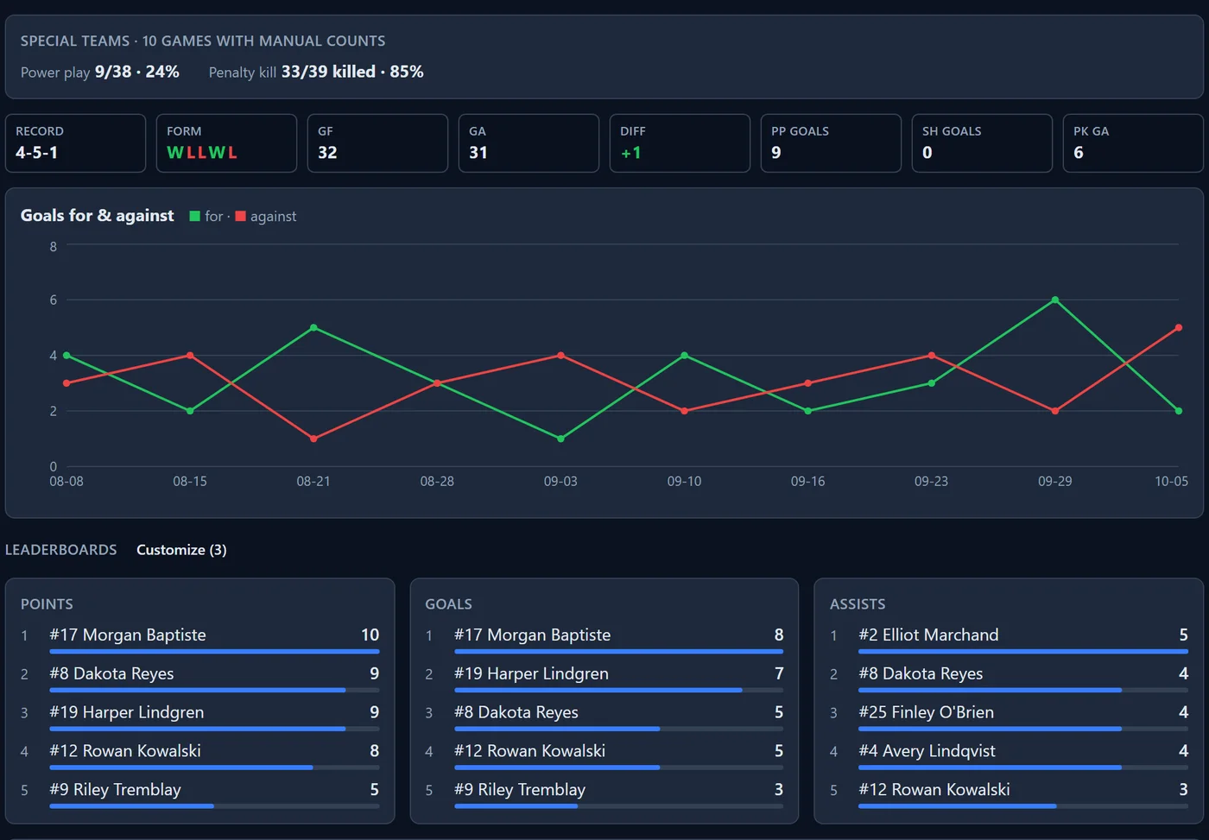
Task: Click the Power play 9/38 · 24% stat
Action: pos(100,72)
